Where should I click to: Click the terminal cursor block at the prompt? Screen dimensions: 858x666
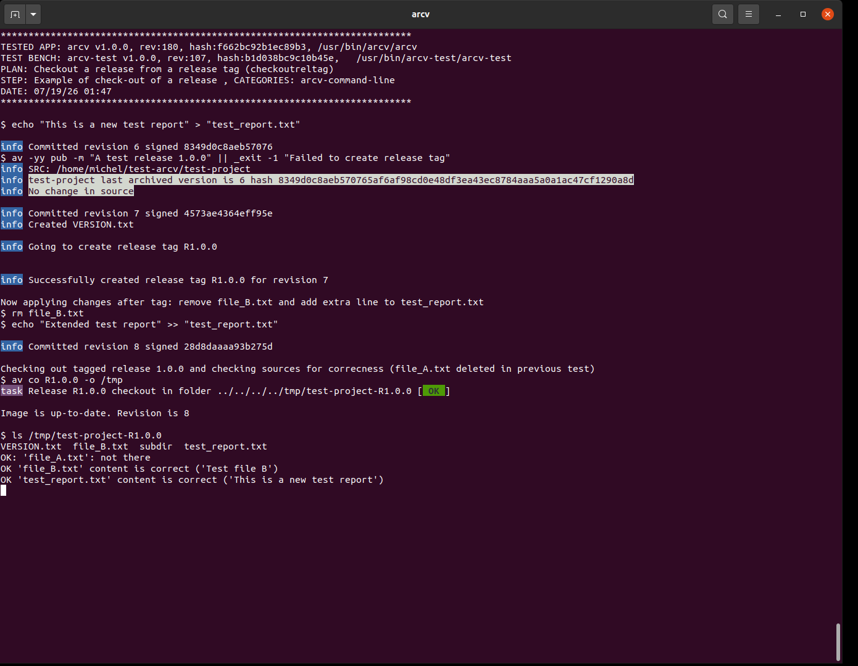tap(3, 491)
